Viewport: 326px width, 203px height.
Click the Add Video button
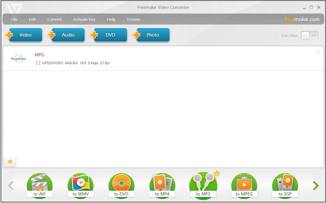tap(25, 35)
